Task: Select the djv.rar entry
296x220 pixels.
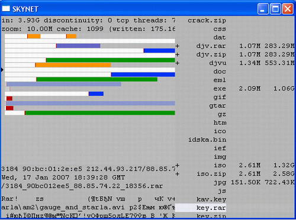Action: [x=211, y=46]
